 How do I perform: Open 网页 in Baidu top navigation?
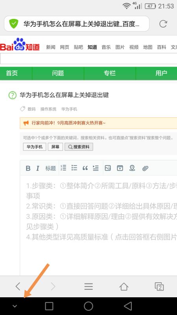click(x=65, y=47)
